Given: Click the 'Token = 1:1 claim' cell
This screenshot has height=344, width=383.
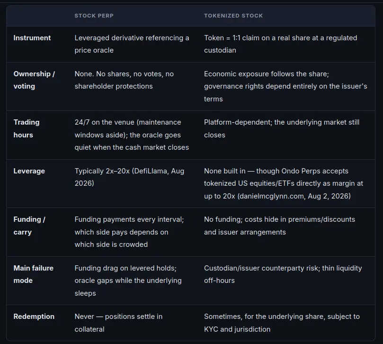Looking at the screenshot, I should point(280,44).
